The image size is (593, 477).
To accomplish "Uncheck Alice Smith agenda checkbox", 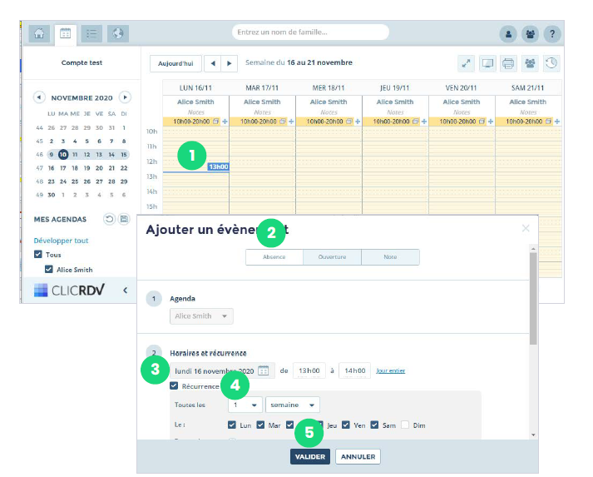I will pos(49,270).
